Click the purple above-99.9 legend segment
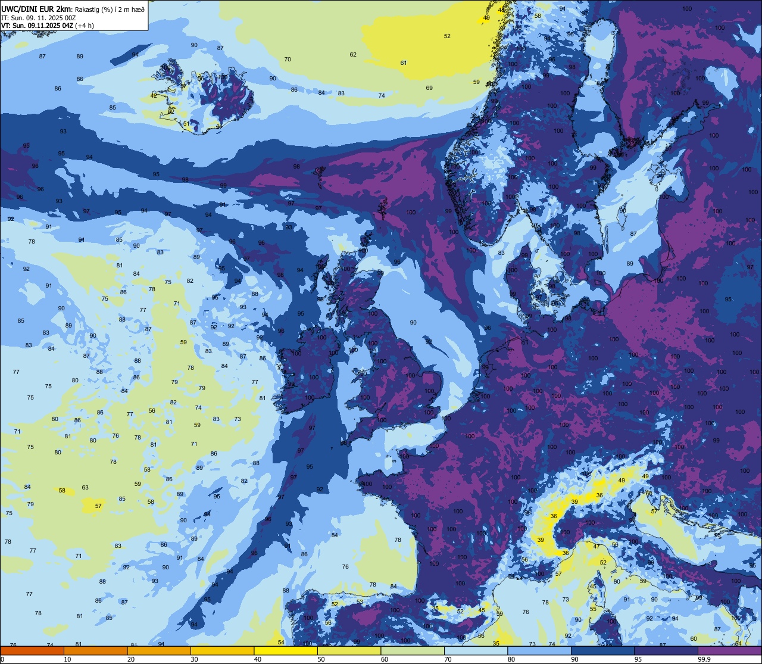762x664 pixels. pyautogui.click(x=729, y=651)
